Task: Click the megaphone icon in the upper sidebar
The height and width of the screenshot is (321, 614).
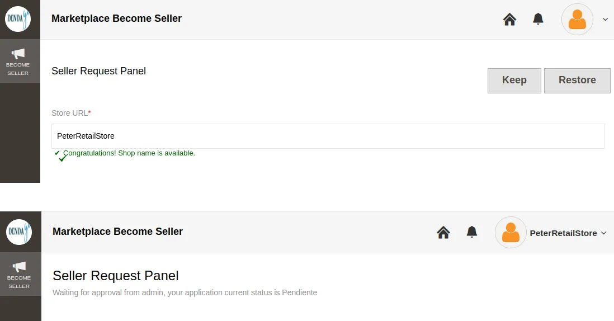Action: coord(18,54)
